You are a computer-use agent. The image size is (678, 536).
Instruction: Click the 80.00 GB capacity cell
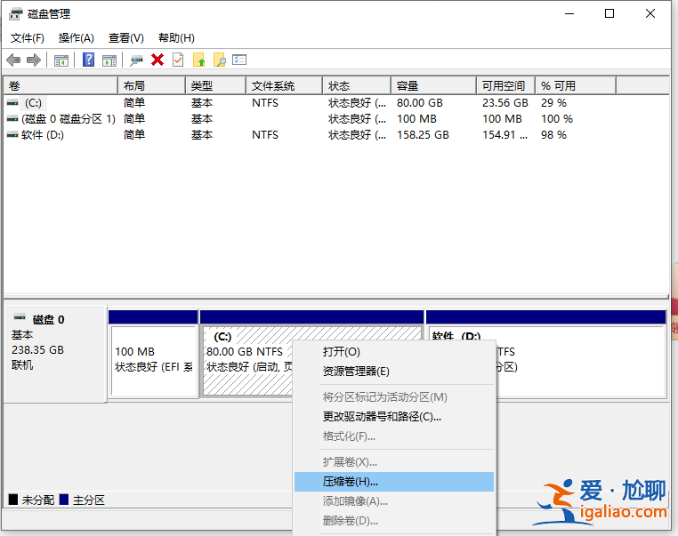pyautogui.click(x=420, y=103)
